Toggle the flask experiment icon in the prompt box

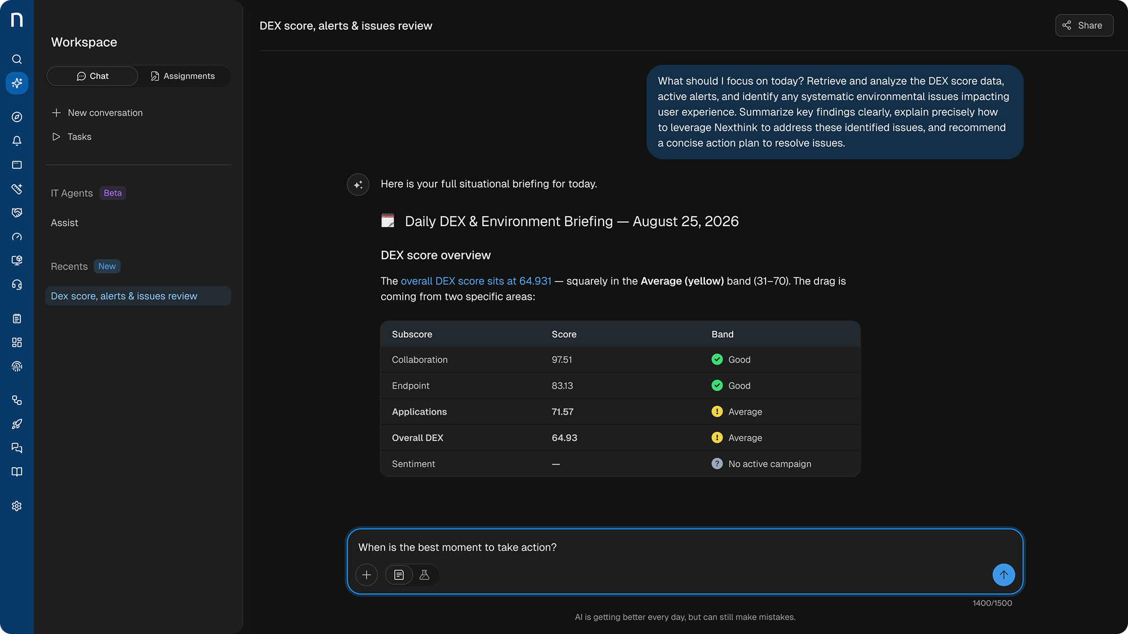point(424,575)
